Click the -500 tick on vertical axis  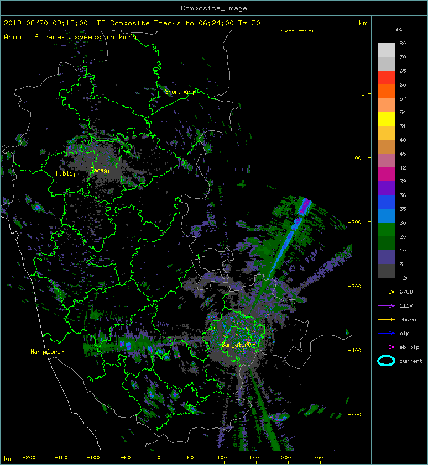pos(355,414)
